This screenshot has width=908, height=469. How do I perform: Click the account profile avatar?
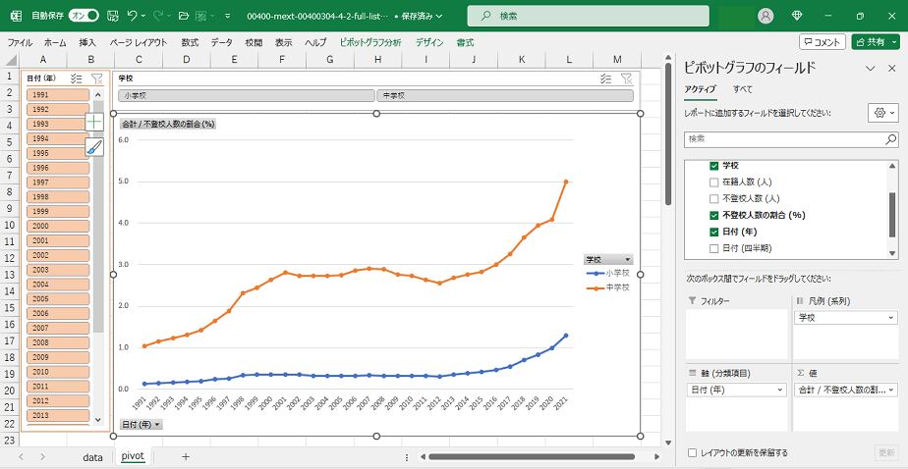point(766,17)
